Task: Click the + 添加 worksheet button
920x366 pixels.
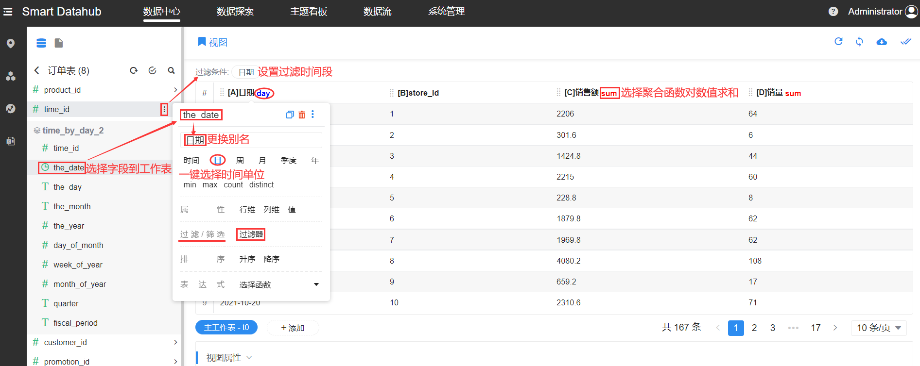Action: point(293,328)
